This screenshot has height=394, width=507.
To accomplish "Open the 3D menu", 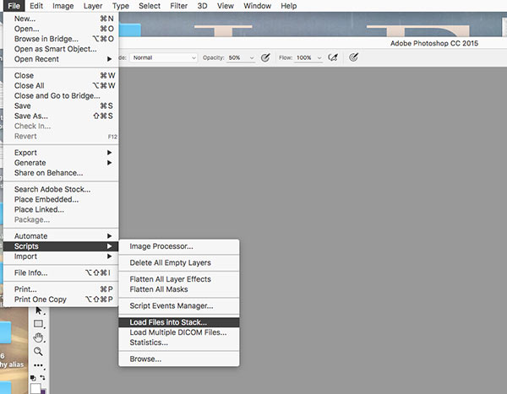I will (x=203, y=6).
